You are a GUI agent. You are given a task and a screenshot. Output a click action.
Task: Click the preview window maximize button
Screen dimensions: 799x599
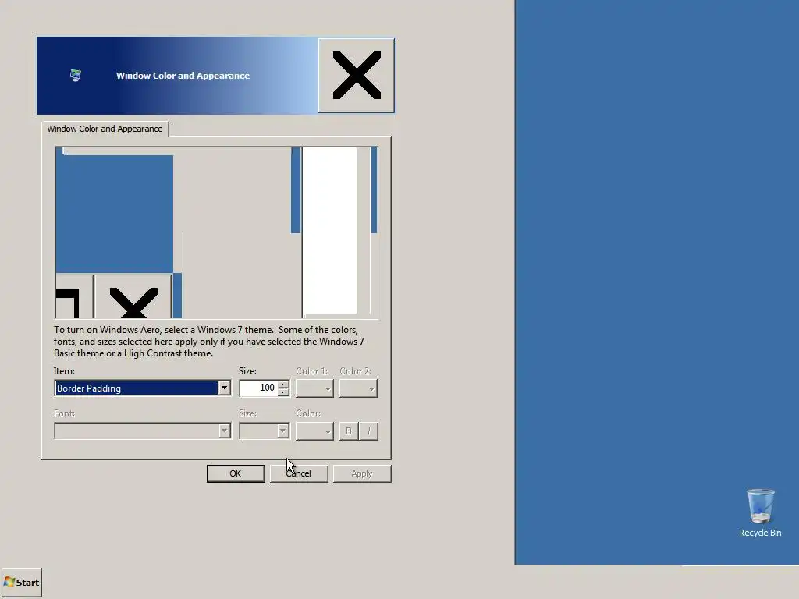click(x=74, y=296)
